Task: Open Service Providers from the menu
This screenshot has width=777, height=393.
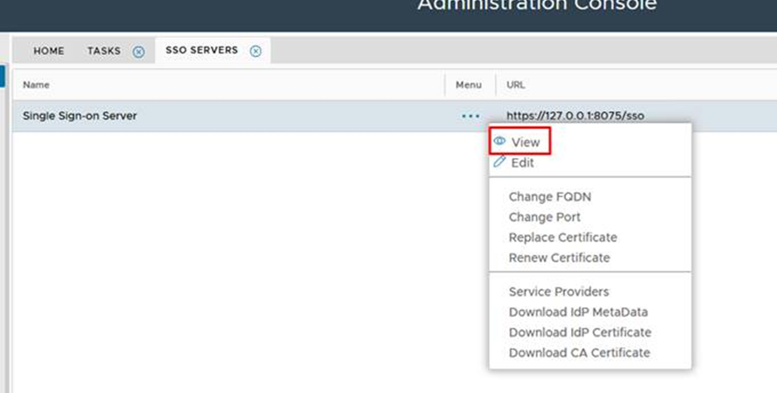Action: click(x=558, y=291)
